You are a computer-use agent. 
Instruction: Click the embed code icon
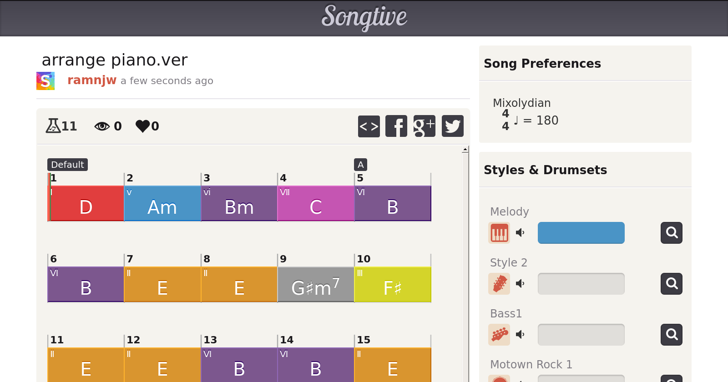369,126
